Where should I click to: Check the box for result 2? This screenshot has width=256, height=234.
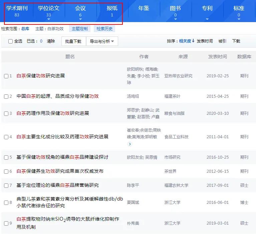[x=6, y=96]
